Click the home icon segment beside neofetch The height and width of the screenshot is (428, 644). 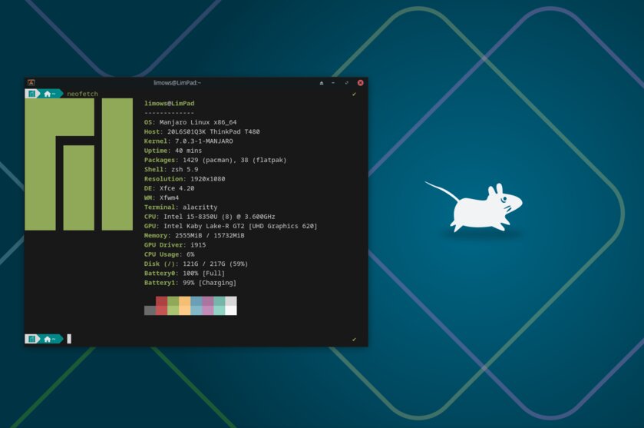click(50, 94)
